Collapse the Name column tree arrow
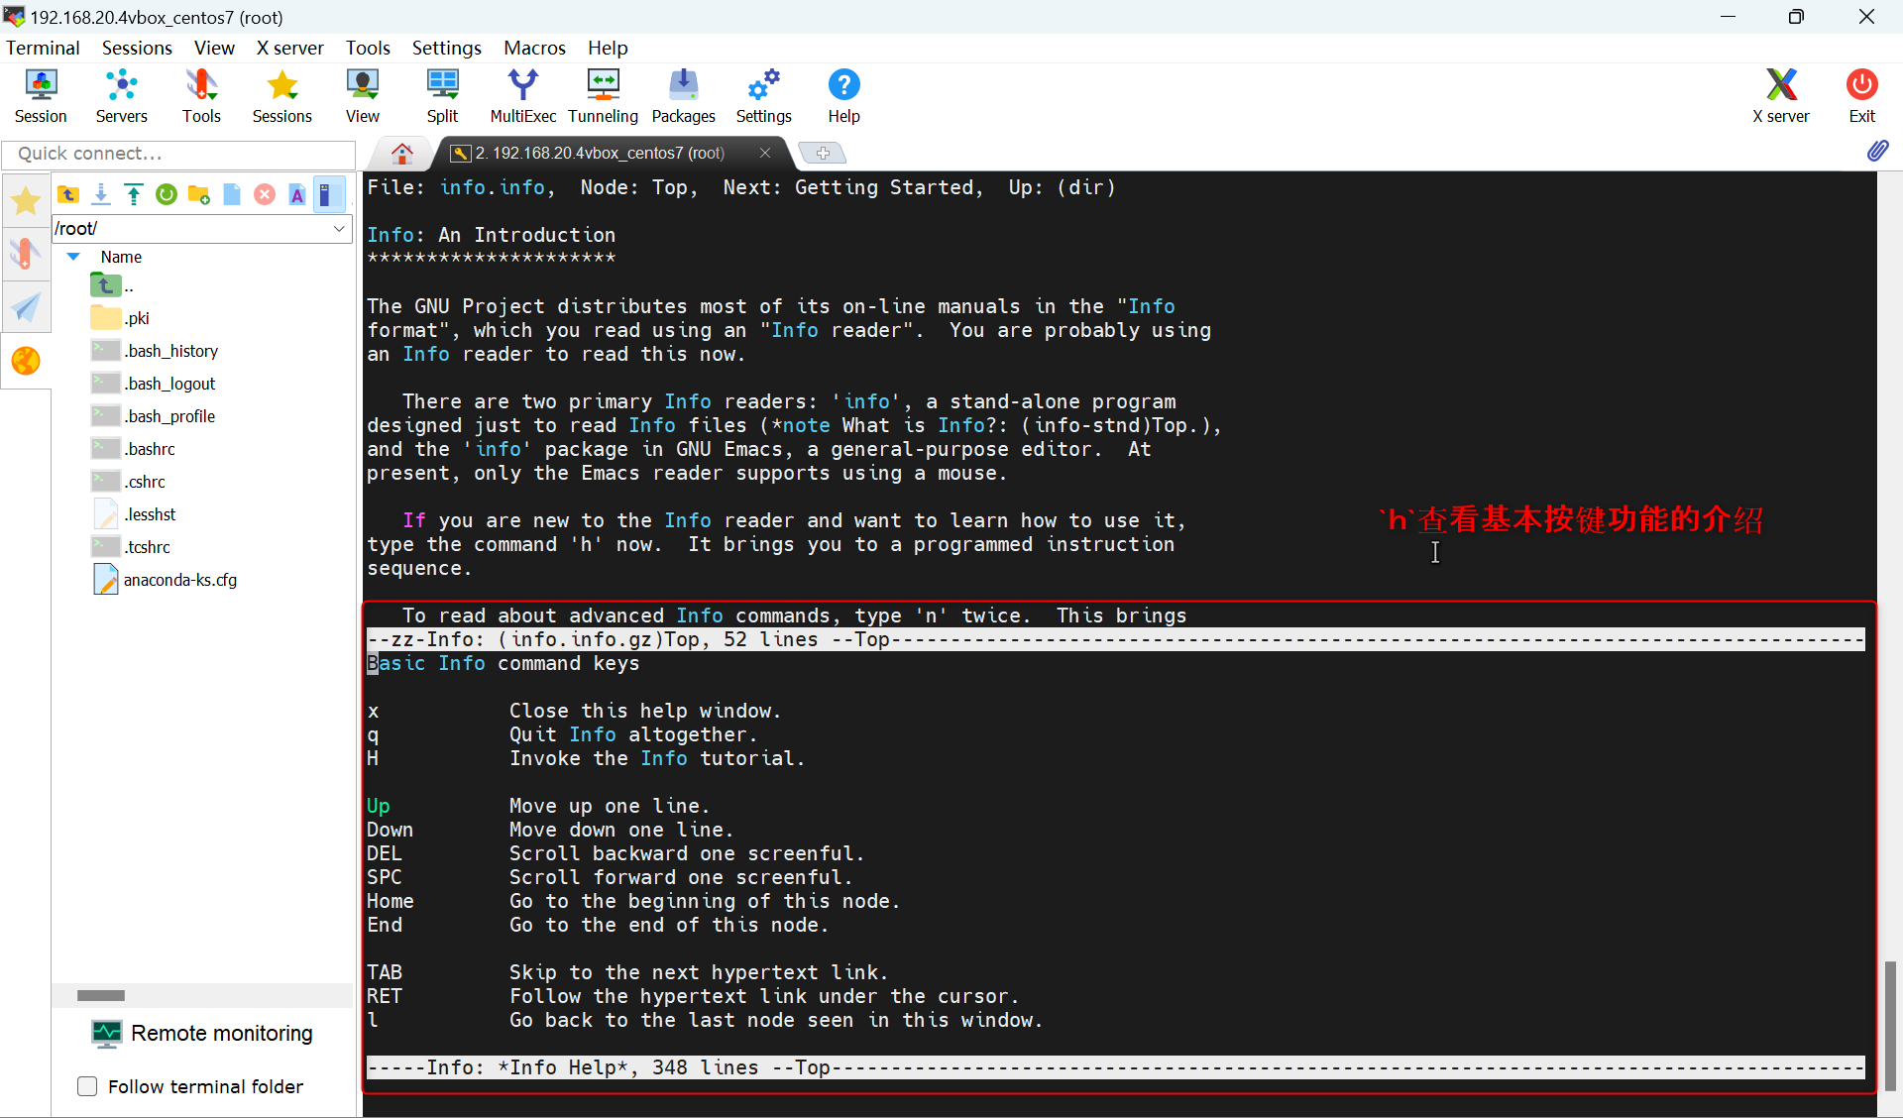 pos(73,257)
